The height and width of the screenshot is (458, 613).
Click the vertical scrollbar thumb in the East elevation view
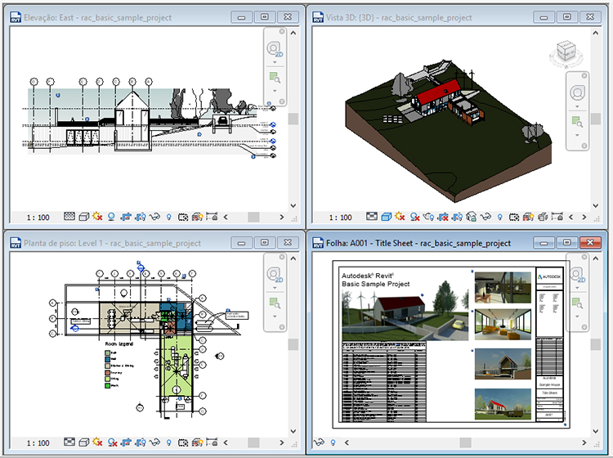point(293,119)
